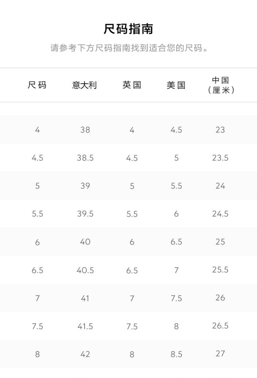Click the size guide instruction subtitle text
The height and width of the screenshot is (378, 257).
coord(129,48)
